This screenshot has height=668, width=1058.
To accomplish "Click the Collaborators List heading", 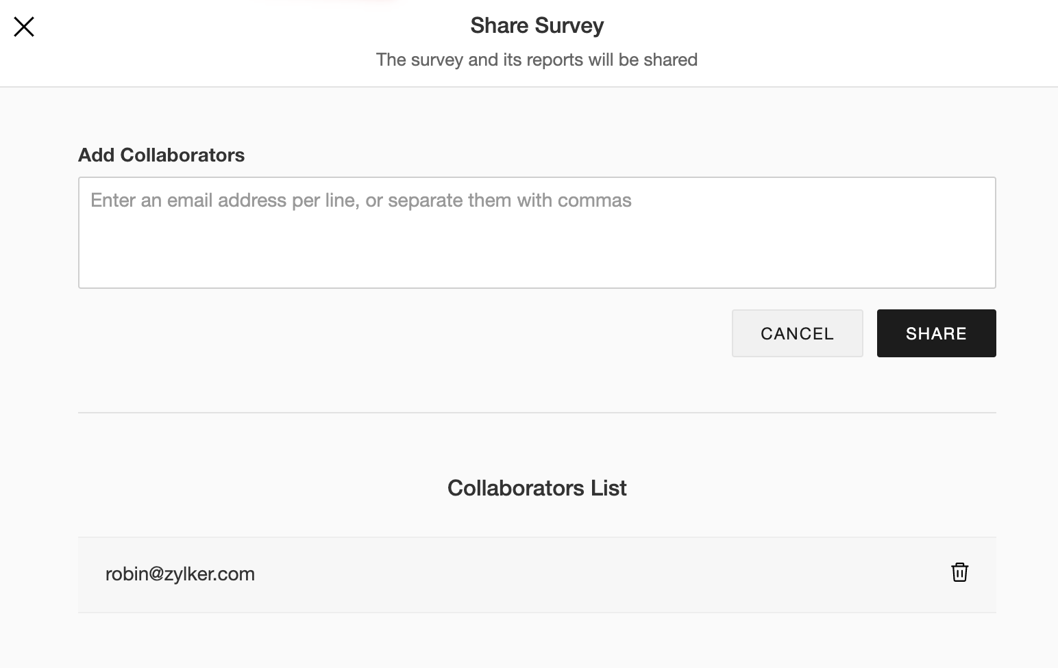I will coord(537,488).
